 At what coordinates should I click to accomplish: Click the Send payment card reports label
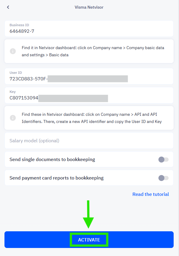click(x=57, y=178)
